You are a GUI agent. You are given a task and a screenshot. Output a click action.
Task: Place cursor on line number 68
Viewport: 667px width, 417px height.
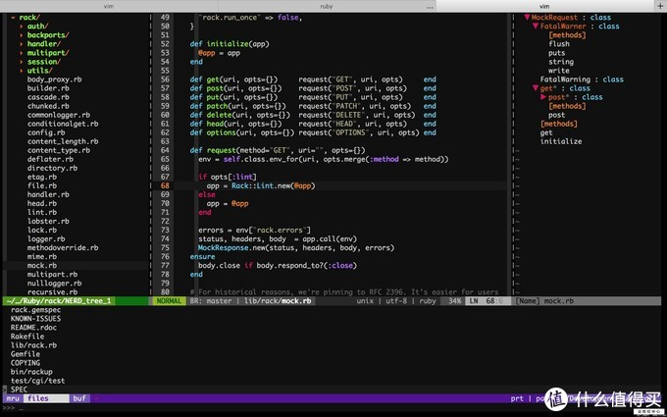[165, 186]
